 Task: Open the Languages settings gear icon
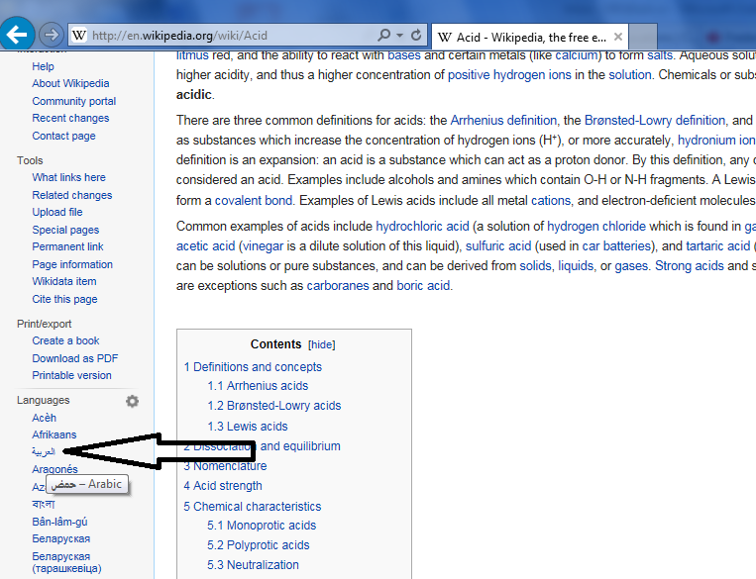(132, 401)
